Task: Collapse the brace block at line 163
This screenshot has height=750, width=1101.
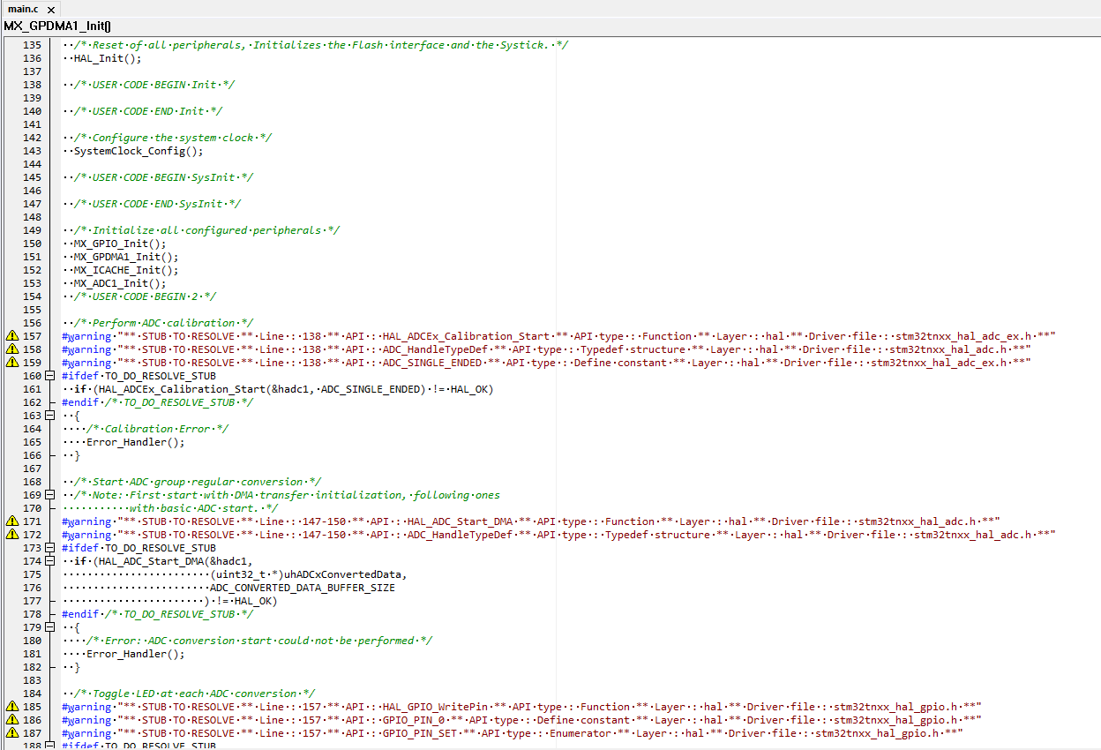Action: coord(50,416)
